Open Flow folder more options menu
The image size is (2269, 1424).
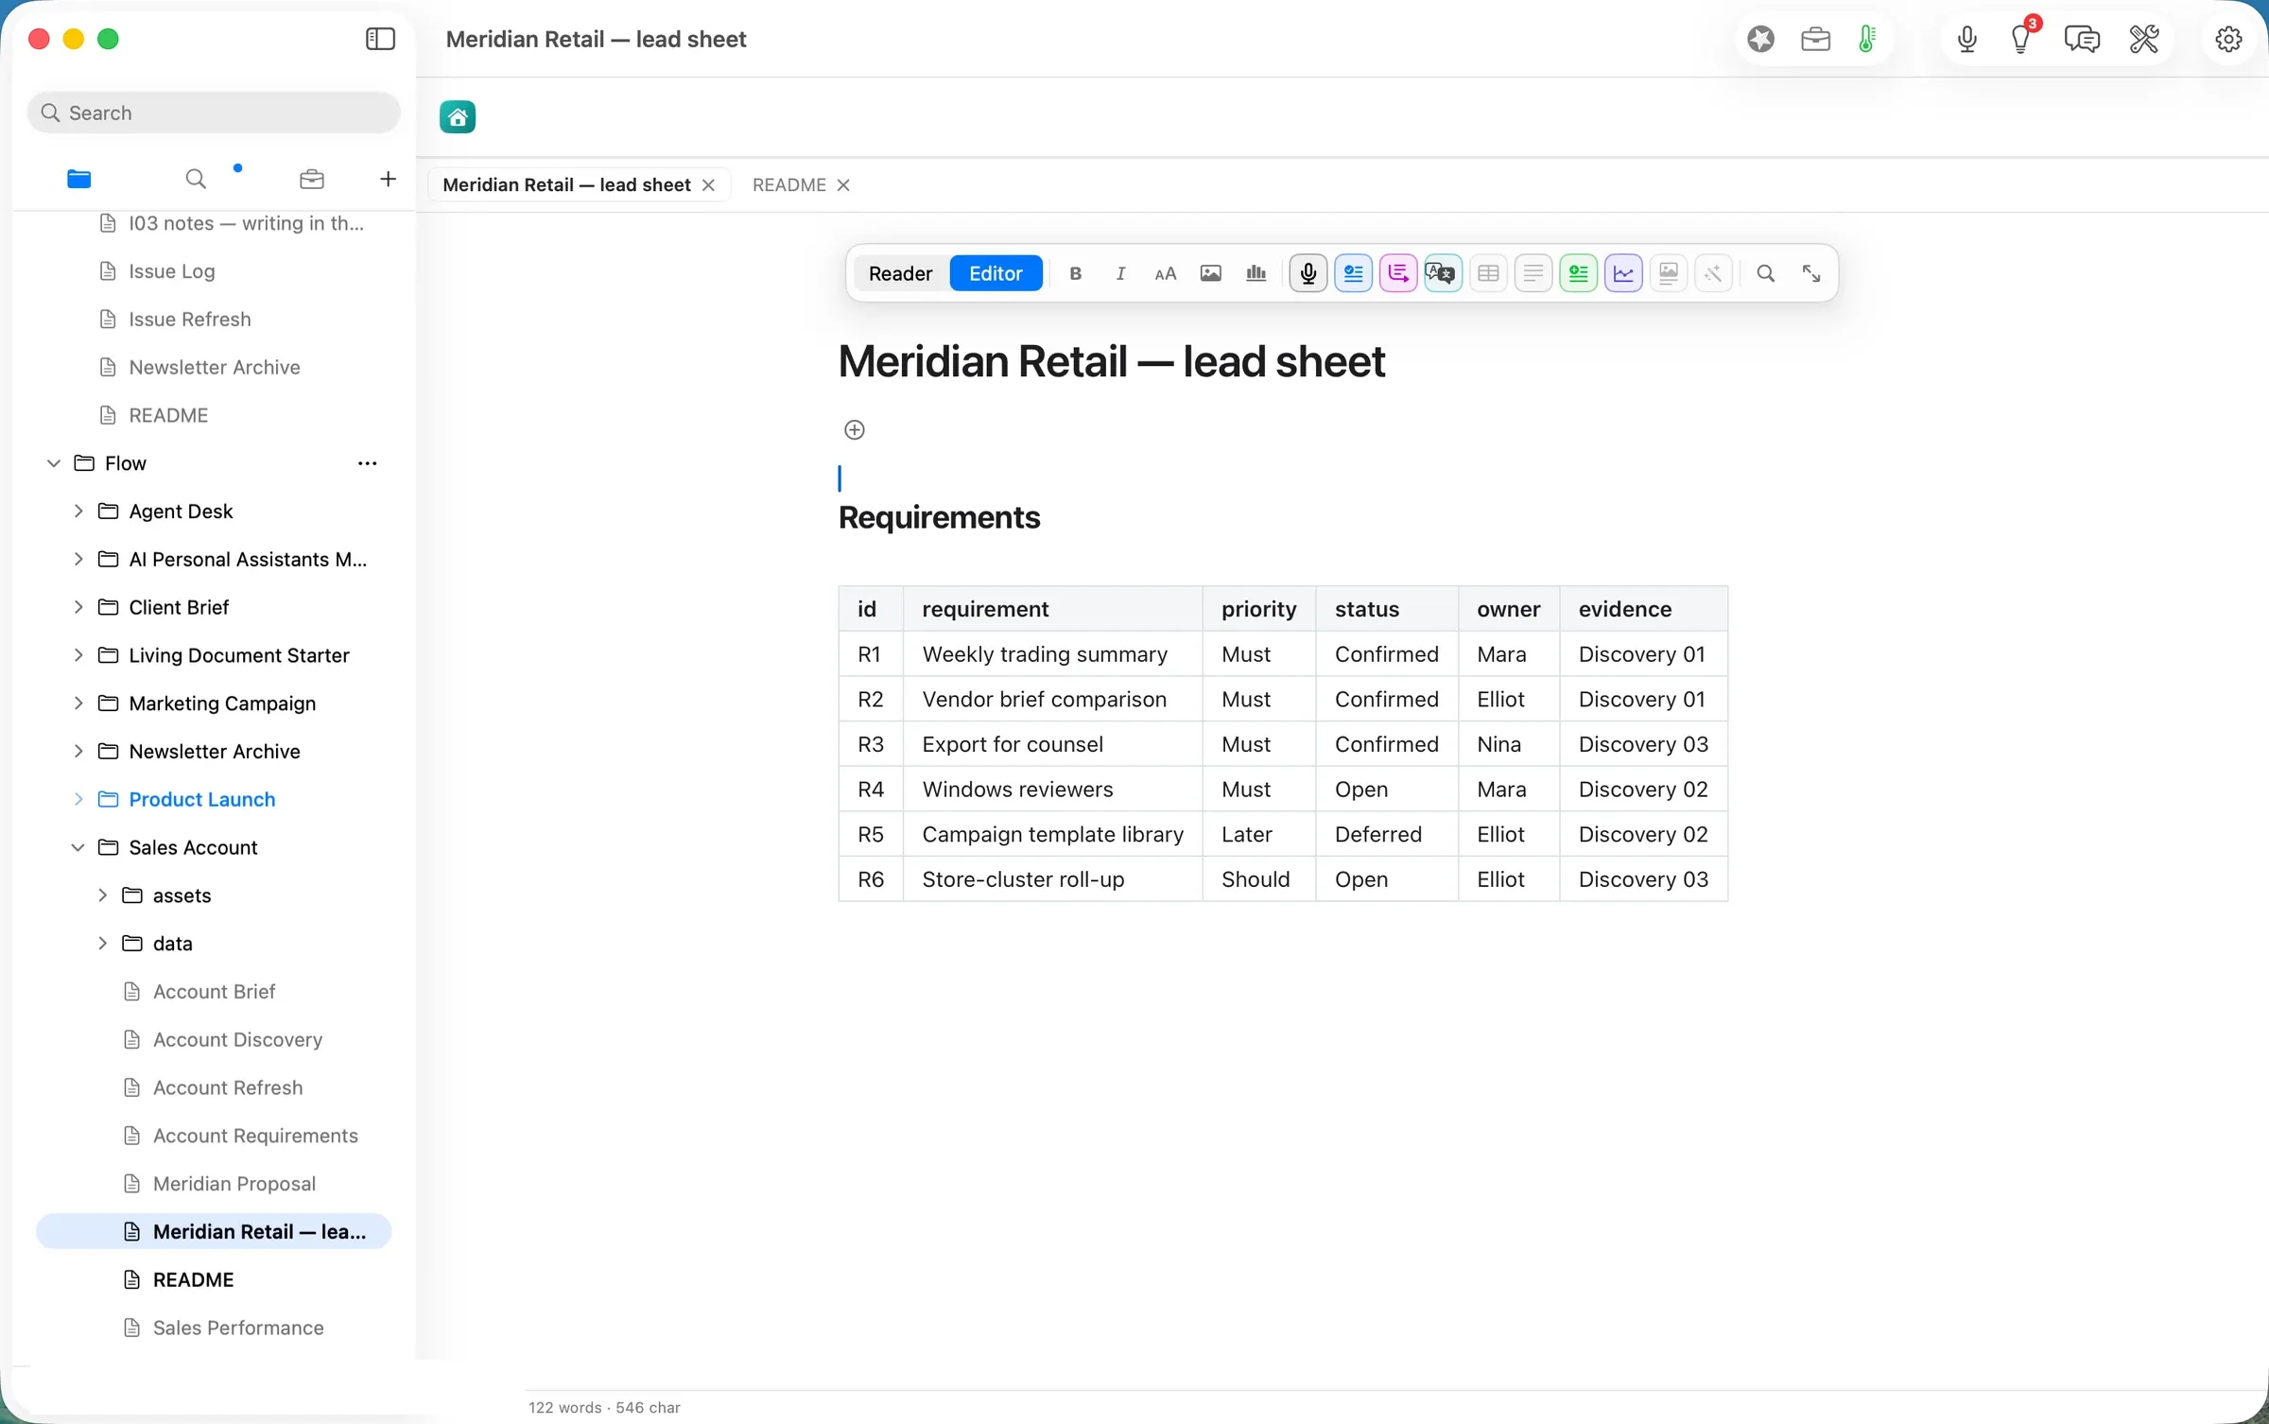click(368, 463)
